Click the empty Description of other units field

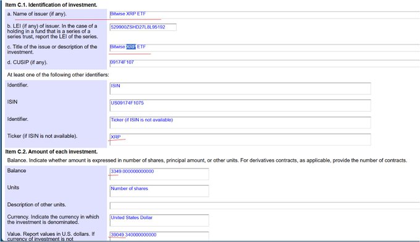pyautogui.click(x=264, y=206)
